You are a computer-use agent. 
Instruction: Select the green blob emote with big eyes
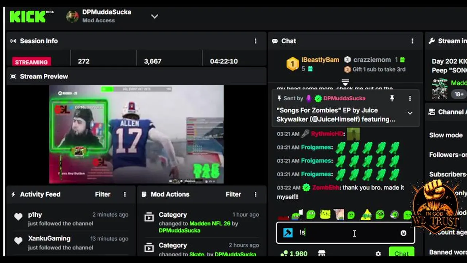(310, 214)
